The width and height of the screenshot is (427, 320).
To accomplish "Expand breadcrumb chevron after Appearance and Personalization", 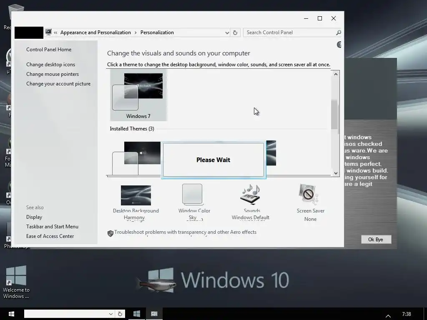I will (136, 32).
